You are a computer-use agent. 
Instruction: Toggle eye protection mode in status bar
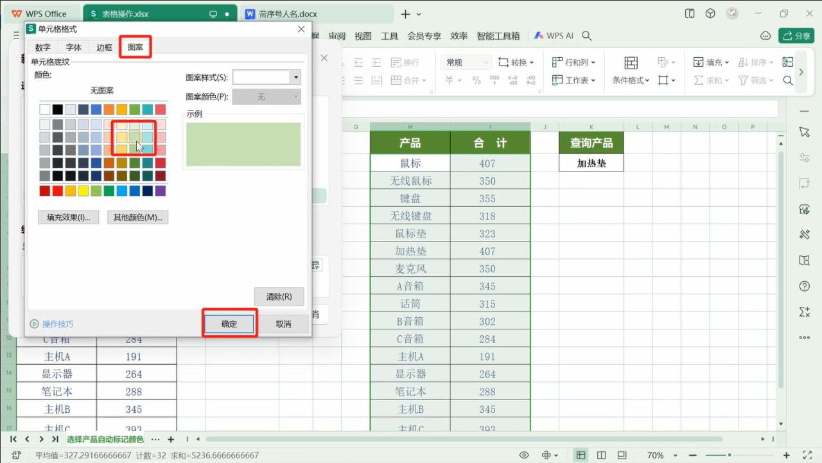tap(524, 455)
